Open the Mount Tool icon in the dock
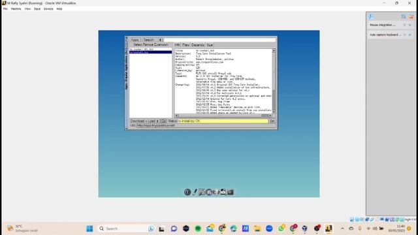 point(223,192)
